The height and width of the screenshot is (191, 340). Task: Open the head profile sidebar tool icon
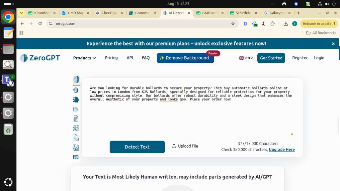coord(76,90)
